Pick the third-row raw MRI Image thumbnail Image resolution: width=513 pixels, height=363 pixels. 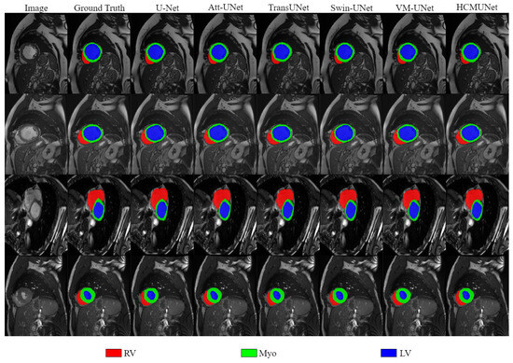[36, 215]
